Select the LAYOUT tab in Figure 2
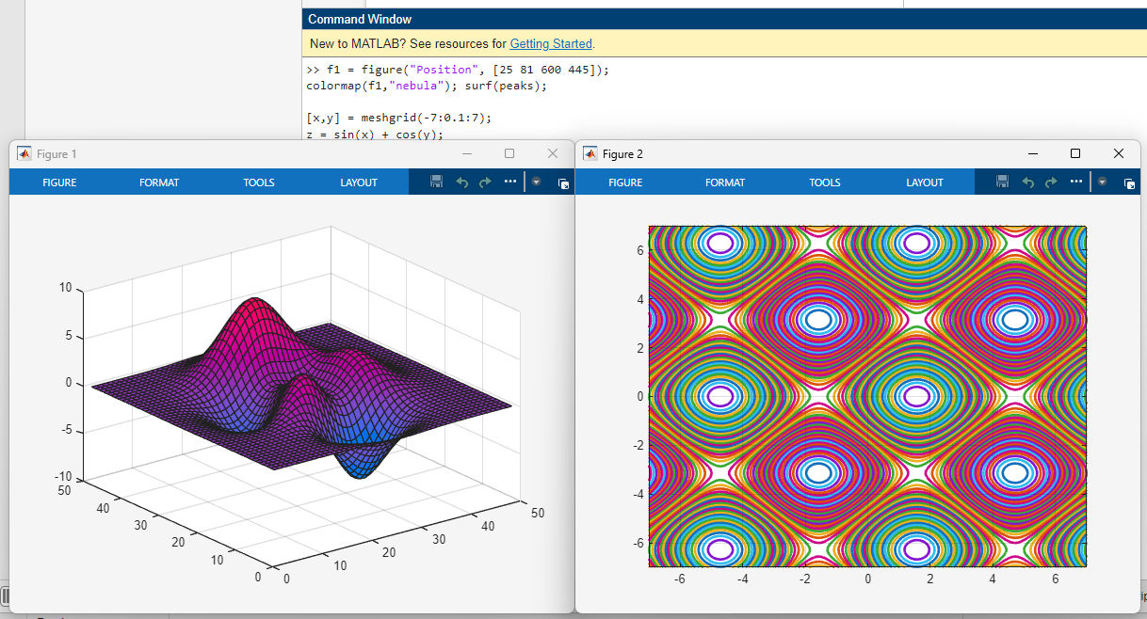Image resolution: width=1147 pixels, height=619 pixels. coord(925,183)
